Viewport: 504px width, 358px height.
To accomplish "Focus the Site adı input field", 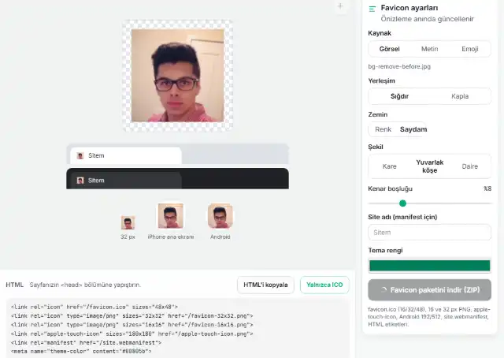I will (429, 233).
